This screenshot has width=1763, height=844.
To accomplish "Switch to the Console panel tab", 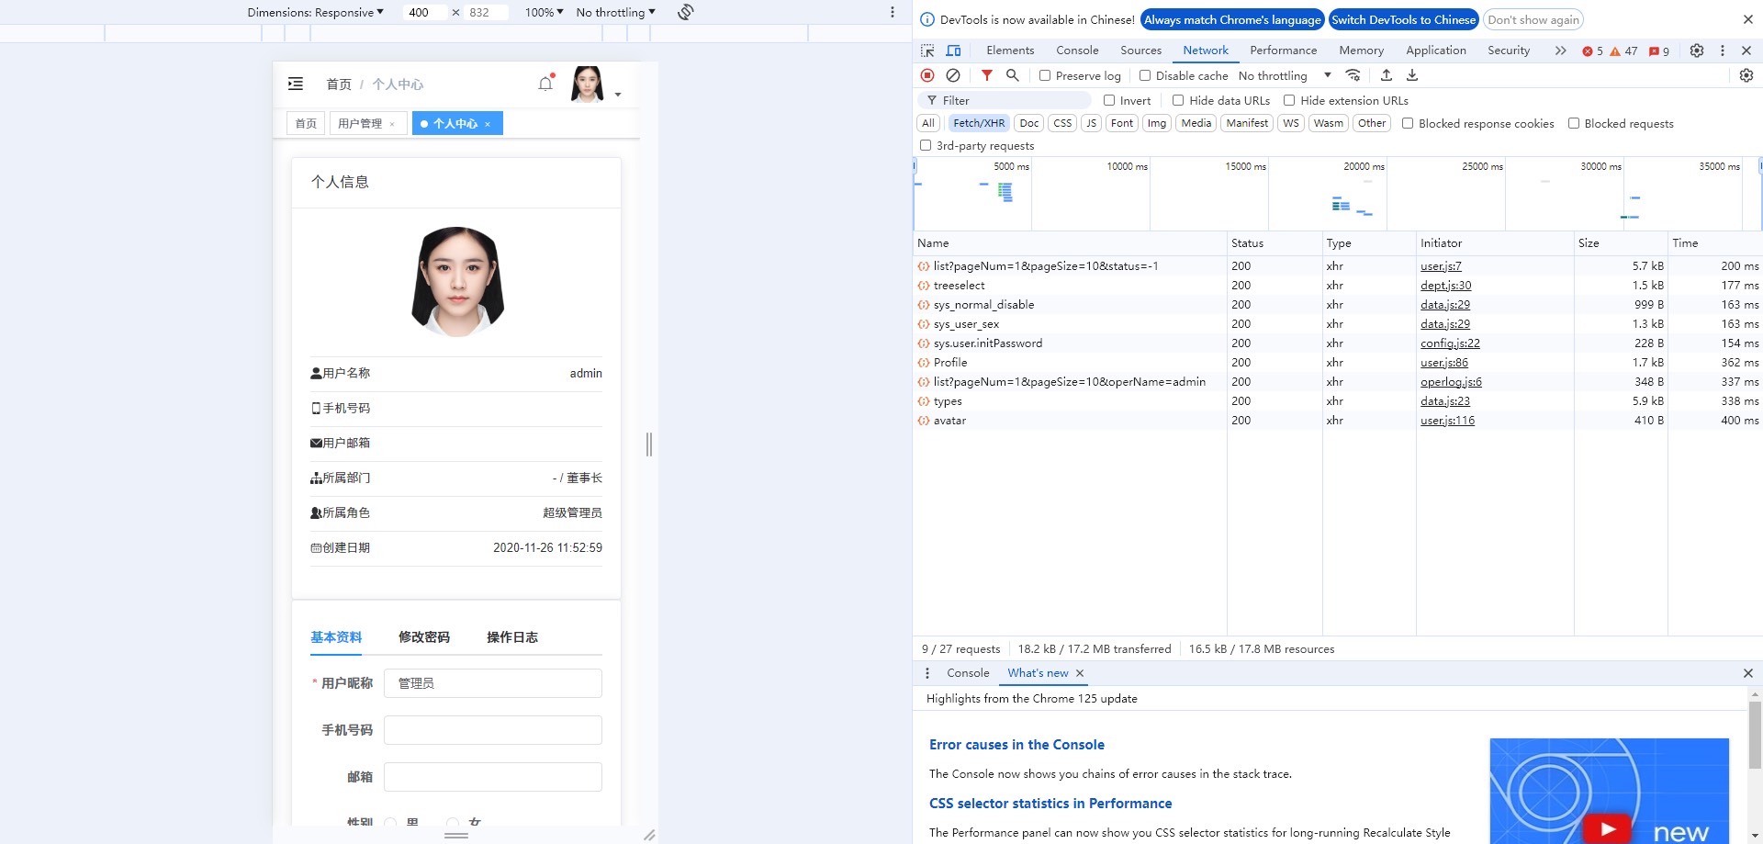I will [1076, 51].
